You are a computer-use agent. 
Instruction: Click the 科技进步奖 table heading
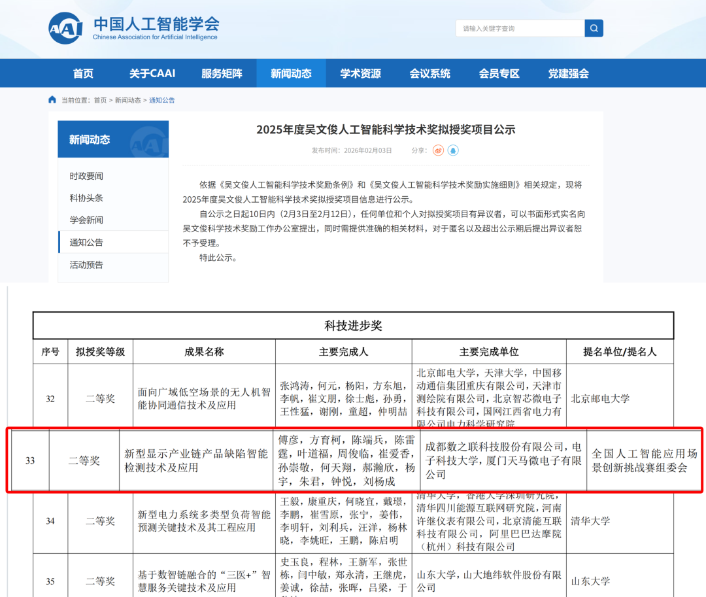tap(354, 326)
